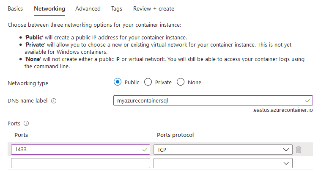Expand the empty ports protocol dropdown
Image resolution: width=321 pixels, height=172 pixels.
(223, 163)
